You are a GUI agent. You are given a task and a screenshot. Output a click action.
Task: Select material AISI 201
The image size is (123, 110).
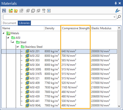click(35, 51)
